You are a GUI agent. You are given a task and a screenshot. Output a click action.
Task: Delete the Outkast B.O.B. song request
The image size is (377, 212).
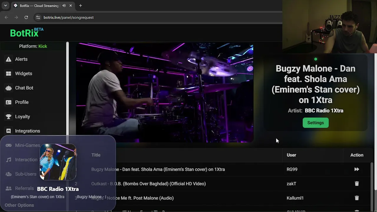[357, 184]
